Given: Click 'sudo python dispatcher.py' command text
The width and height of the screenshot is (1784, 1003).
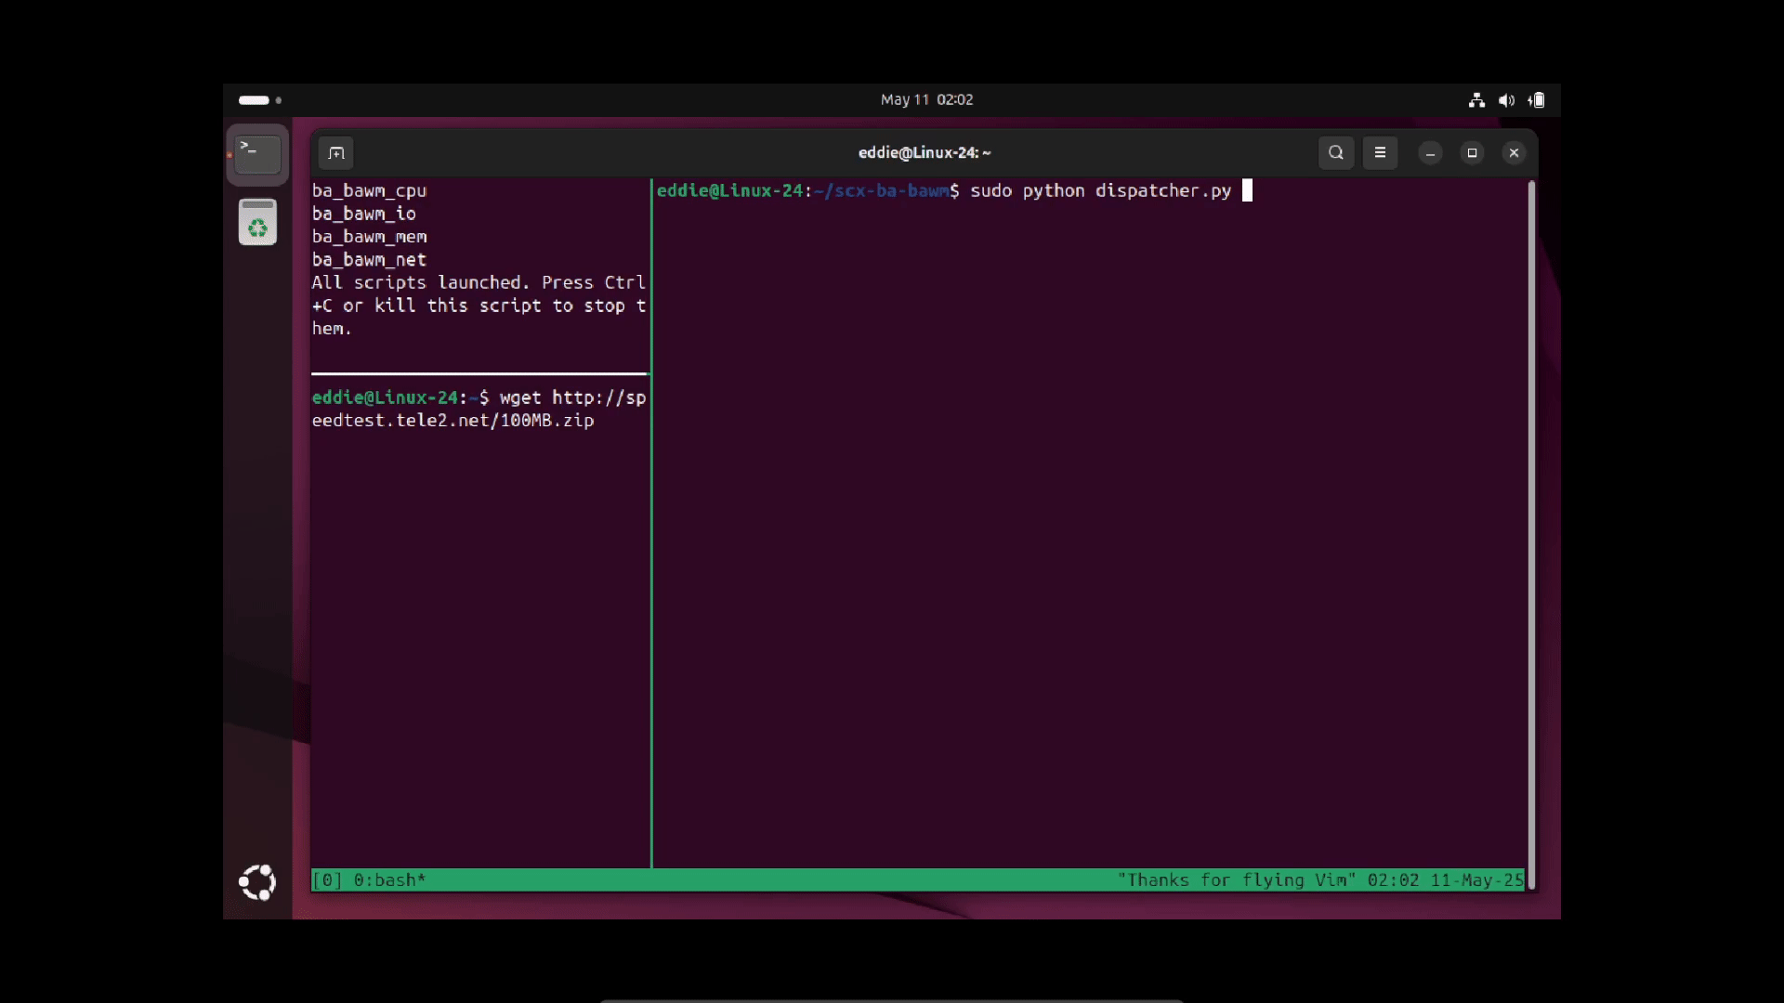Looking at the screenshot, I should (x=1100, y=190).
